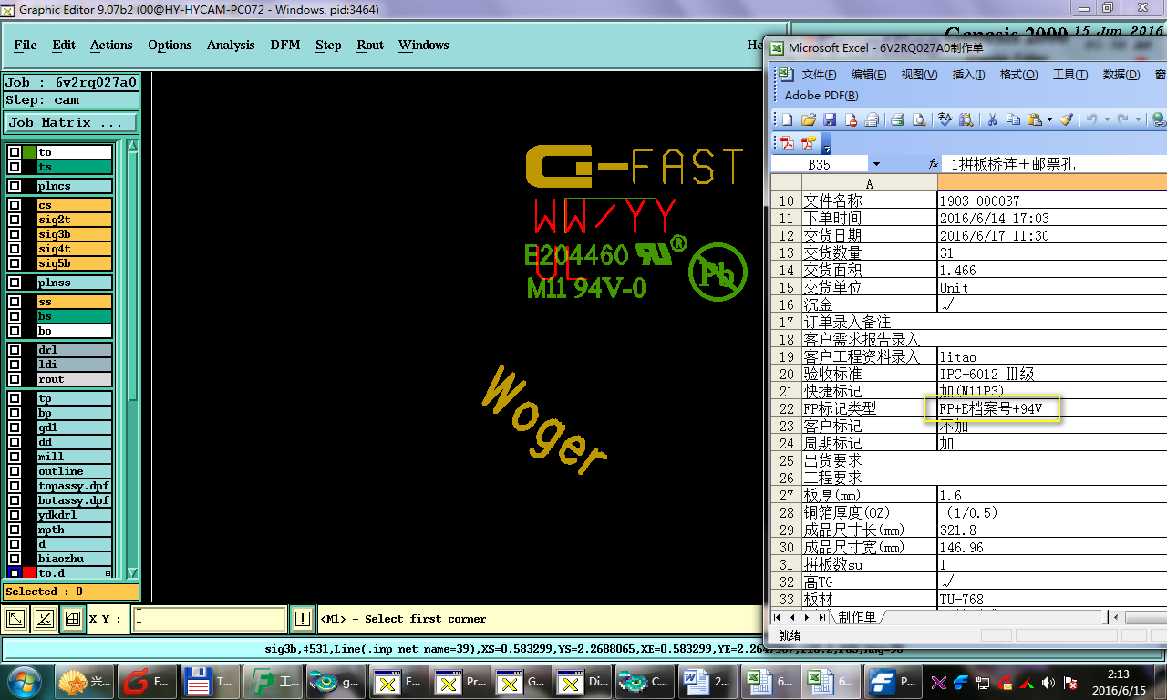Toggle the checkbox for layer sig3b

pyautogui.click(x=15, y=234)
